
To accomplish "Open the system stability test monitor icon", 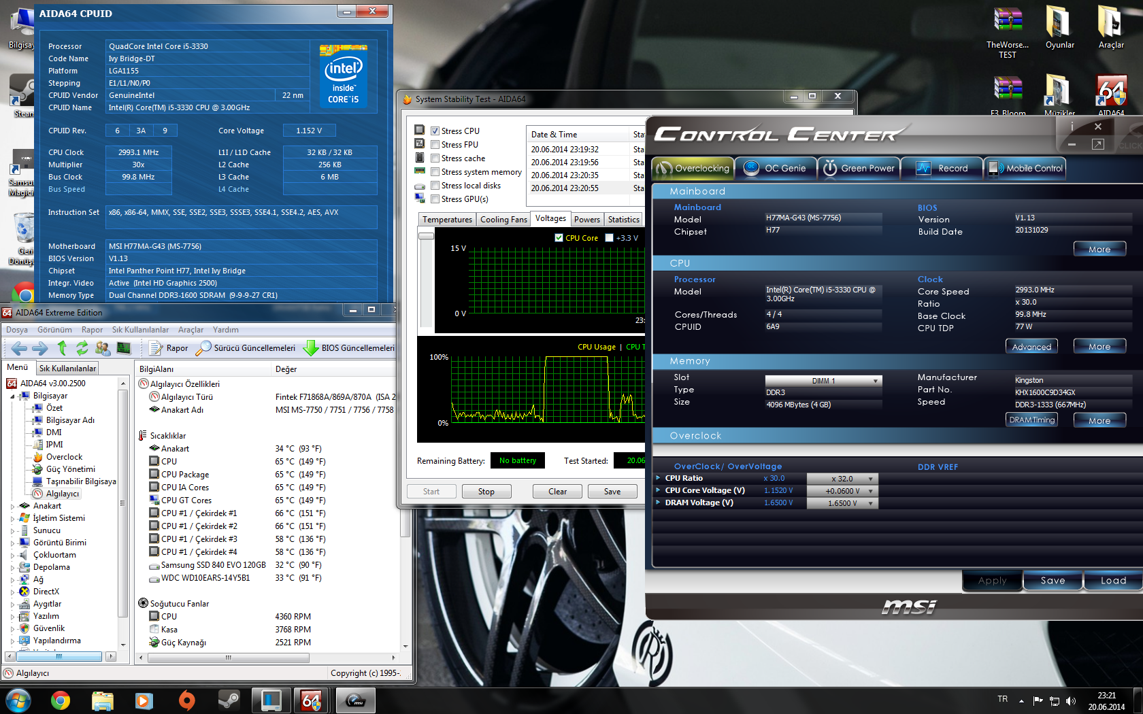I will (x=123, y=348).
